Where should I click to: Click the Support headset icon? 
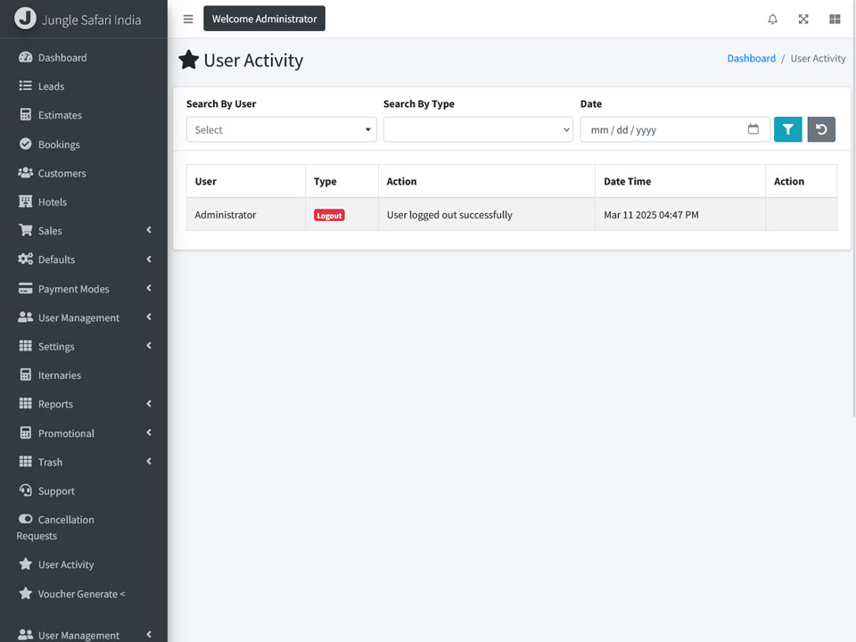pos(25,490)
